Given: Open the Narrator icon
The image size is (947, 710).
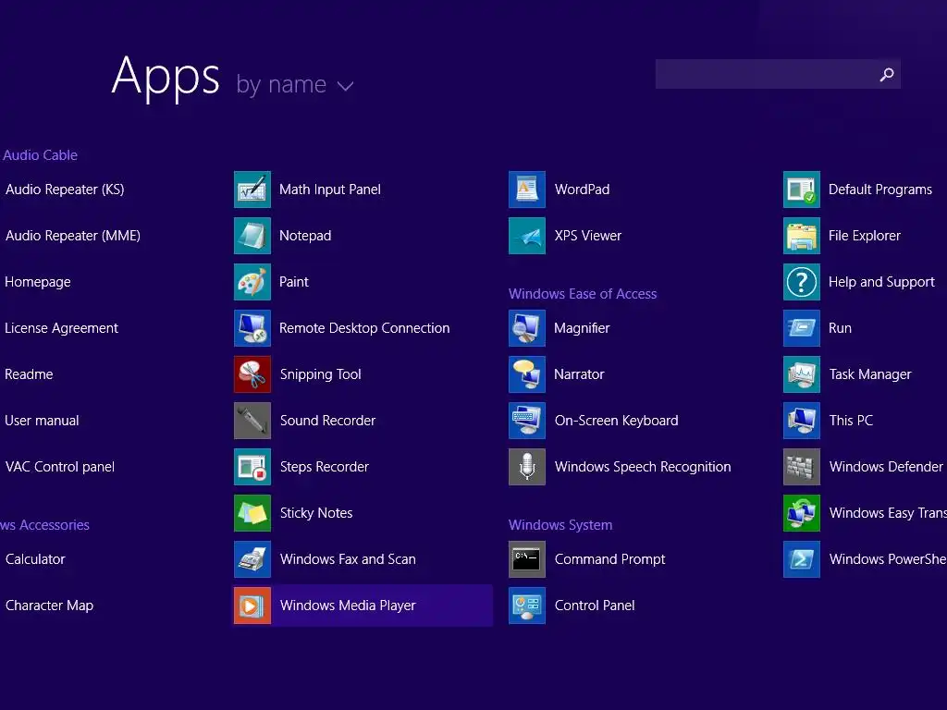Looking at the screenshot, I should point(526,374).
